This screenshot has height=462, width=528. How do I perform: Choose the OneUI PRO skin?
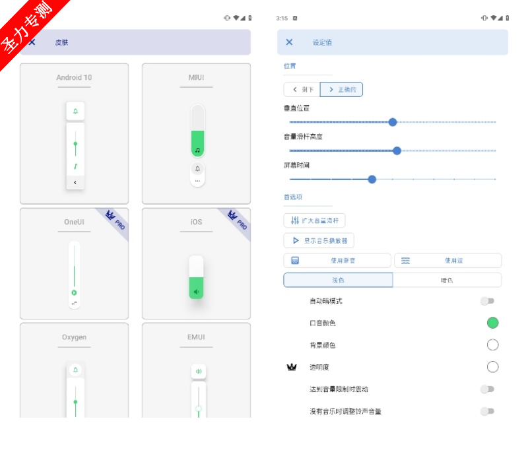74,263
